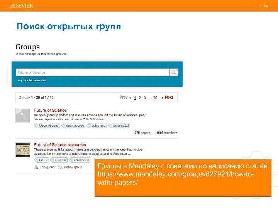Screen dimensions: 278x208
Task: Click the magnifier search button
Action: click(x=174, y=72)
